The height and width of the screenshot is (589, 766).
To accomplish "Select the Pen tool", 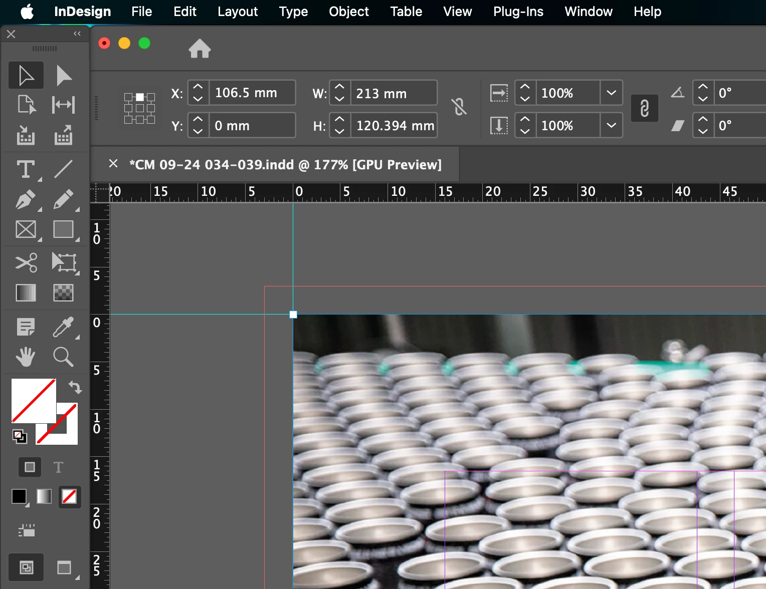I will point(26,200).
